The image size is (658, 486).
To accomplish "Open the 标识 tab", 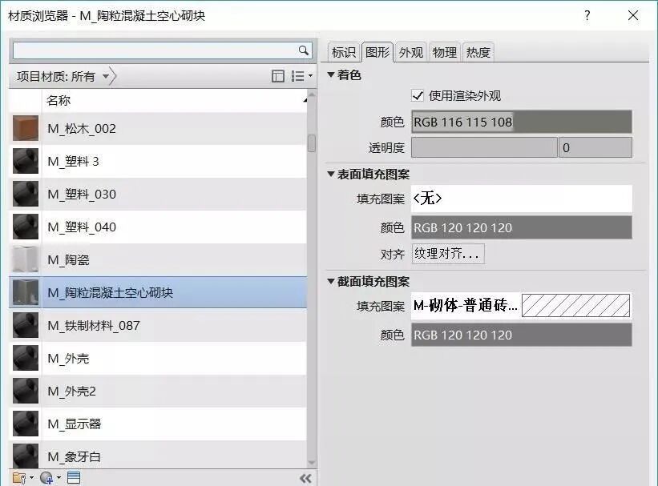I will pos(343,51).
